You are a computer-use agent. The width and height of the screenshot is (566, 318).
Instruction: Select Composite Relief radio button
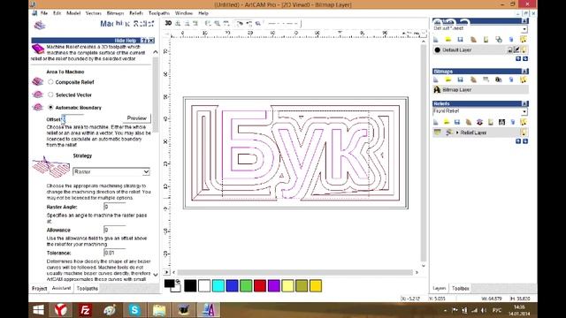click(50, 82)
